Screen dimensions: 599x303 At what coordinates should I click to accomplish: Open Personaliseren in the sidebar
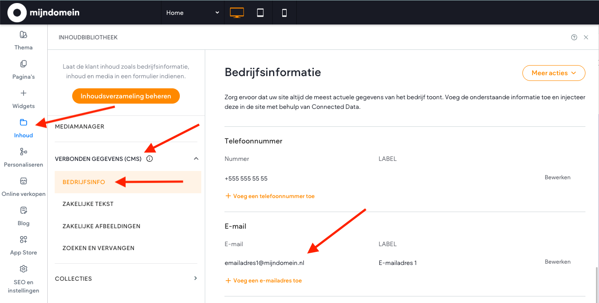(24, 152)
